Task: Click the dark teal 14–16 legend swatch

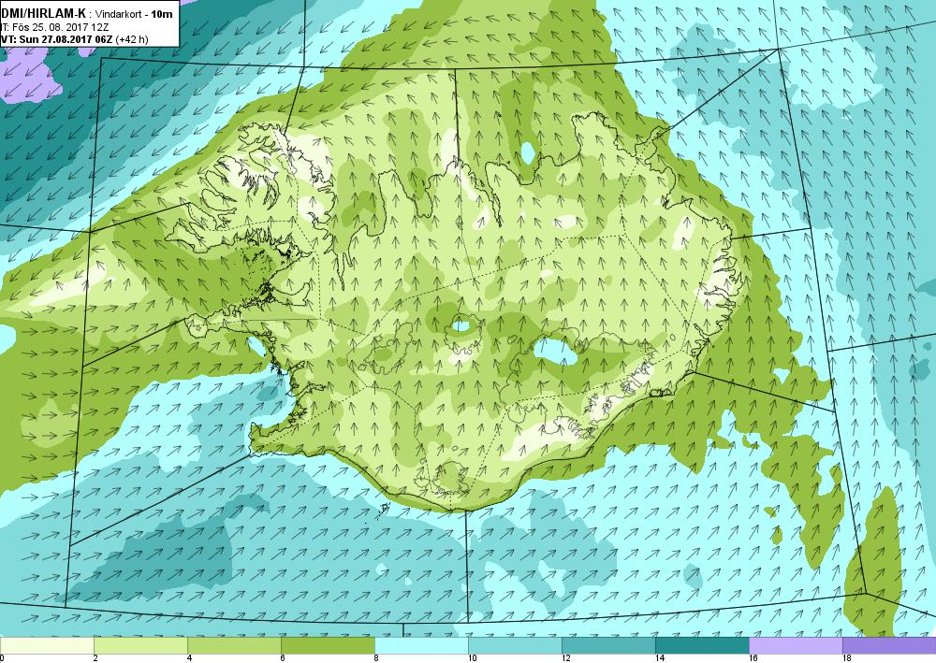Action: (x=702, y=645)
